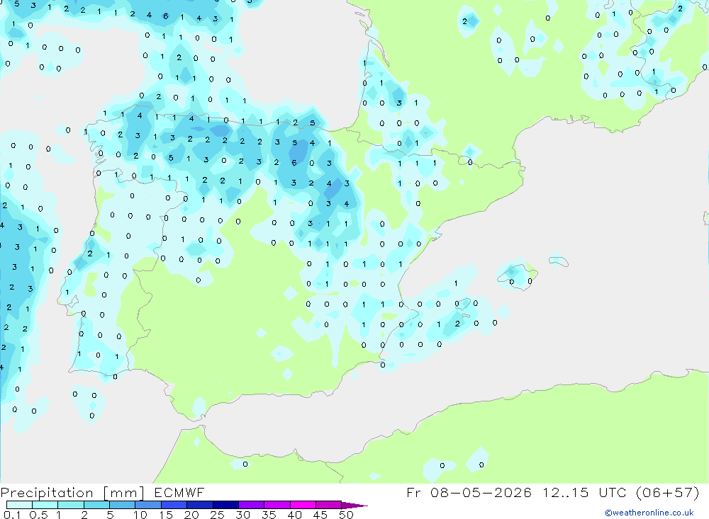The height and width of the screenshot is (519, 709).
Task: Click the "Precipitation" title word
Action: point(47,493)
